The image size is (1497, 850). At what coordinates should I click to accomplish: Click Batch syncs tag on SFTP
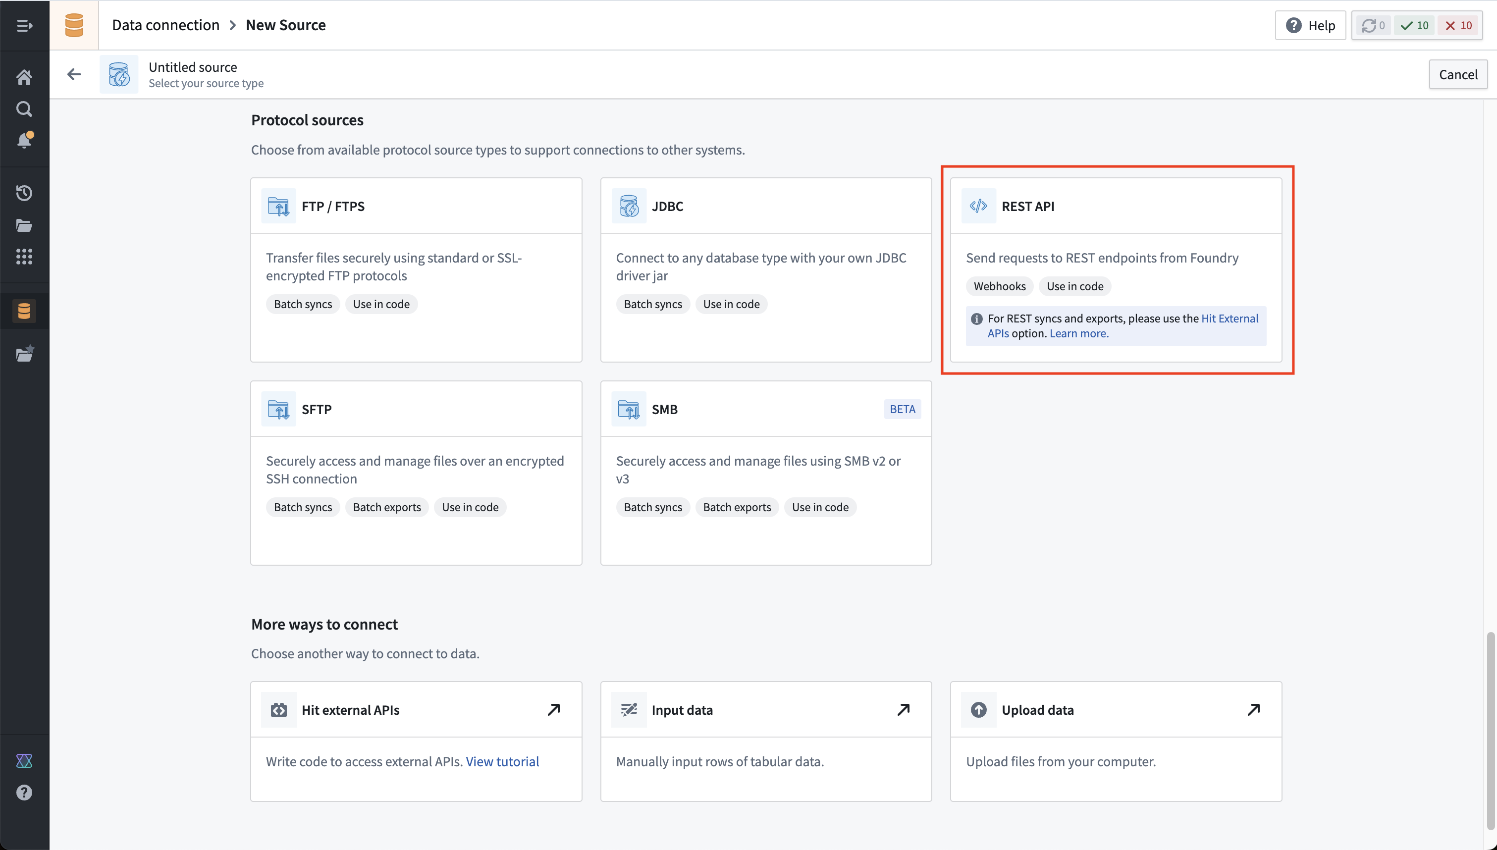click(x=303, y=507)
